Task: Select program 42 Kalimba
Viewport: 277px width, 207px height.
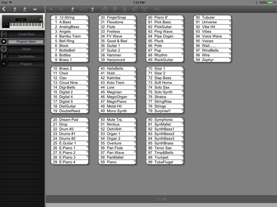Action: 117,78
